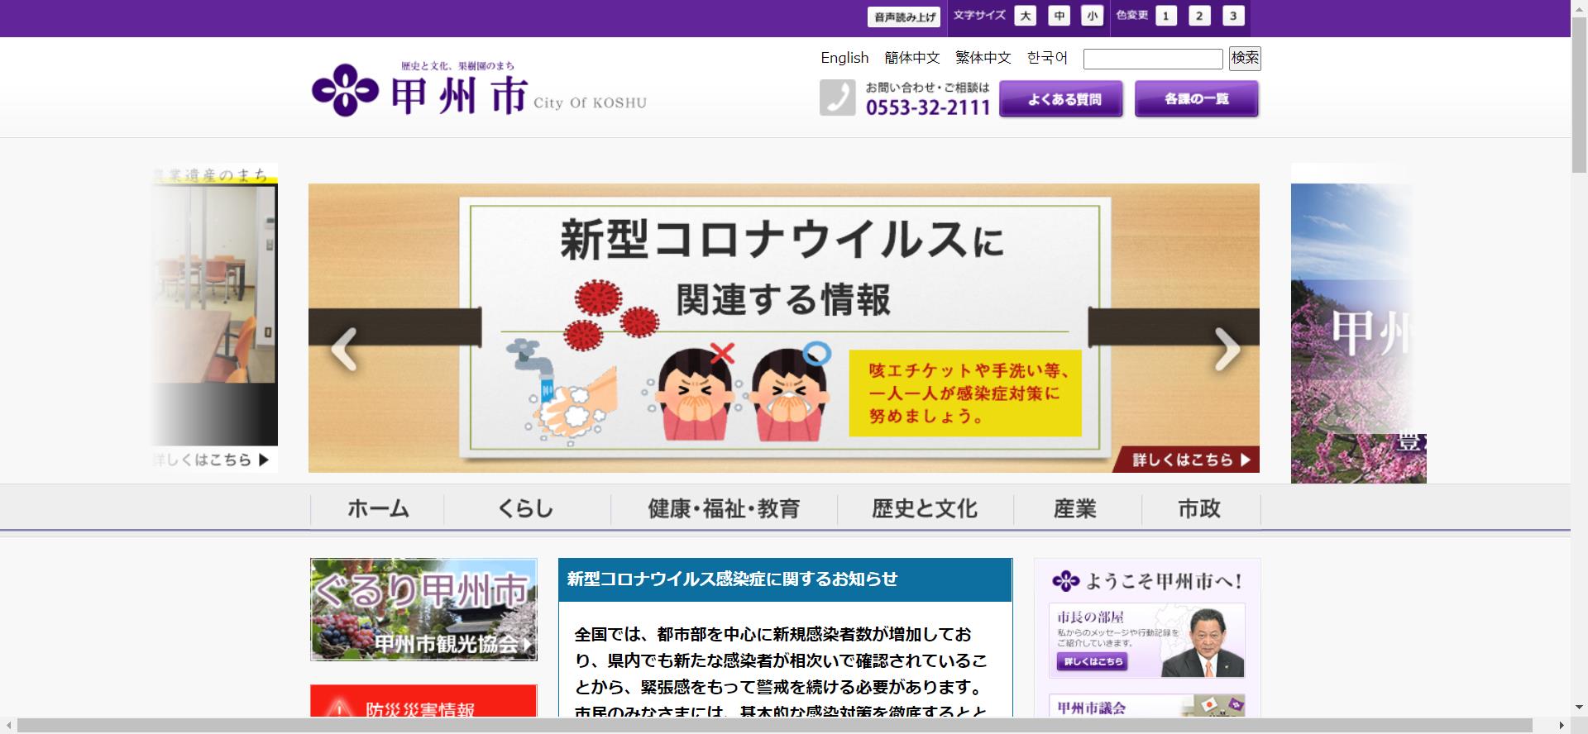This screenshot has width=1588, height=734.
Task: Click 詳しくはこちら on the coronavirus banner
Action: pos(1188,460)
